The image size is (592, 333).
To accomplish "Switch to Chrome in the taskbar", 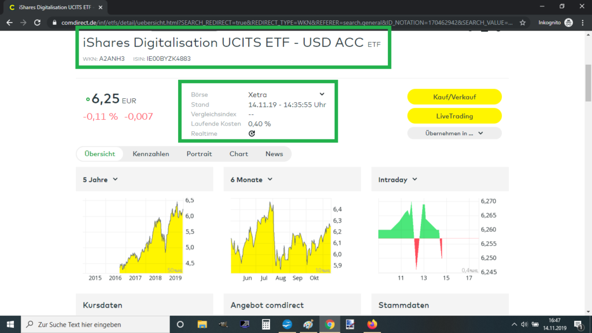I will click(x=330, y=324).
